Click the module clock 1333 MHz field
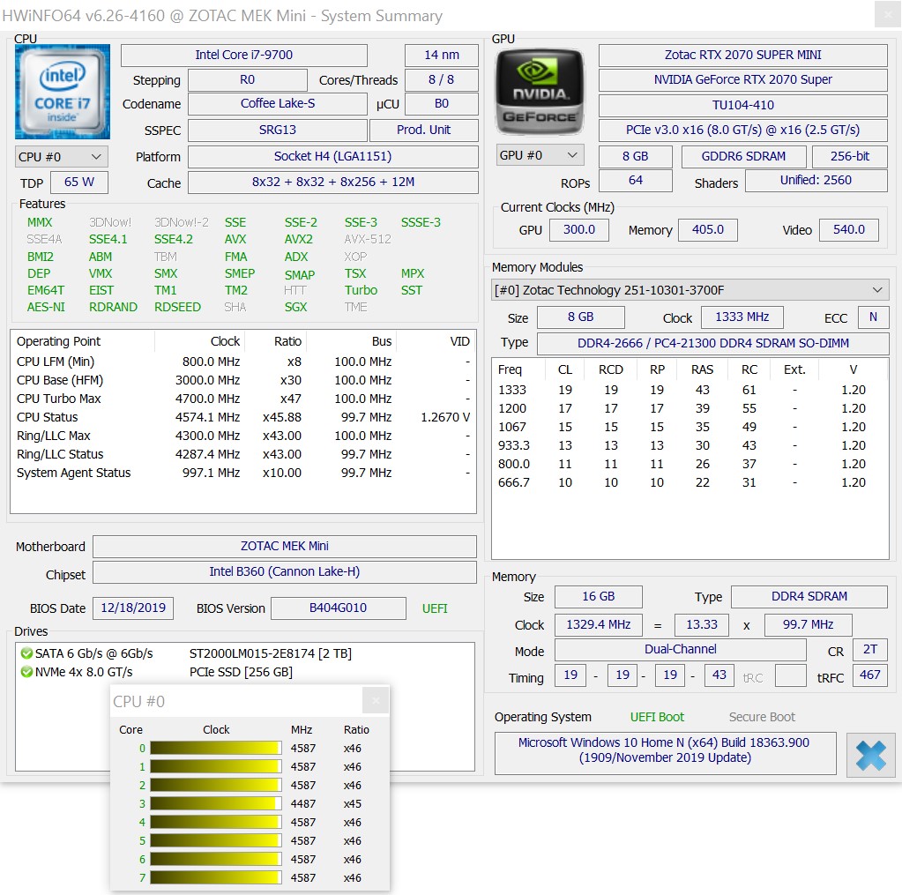Viewport: 902px width, 895px height. click(x=742, y=317)
